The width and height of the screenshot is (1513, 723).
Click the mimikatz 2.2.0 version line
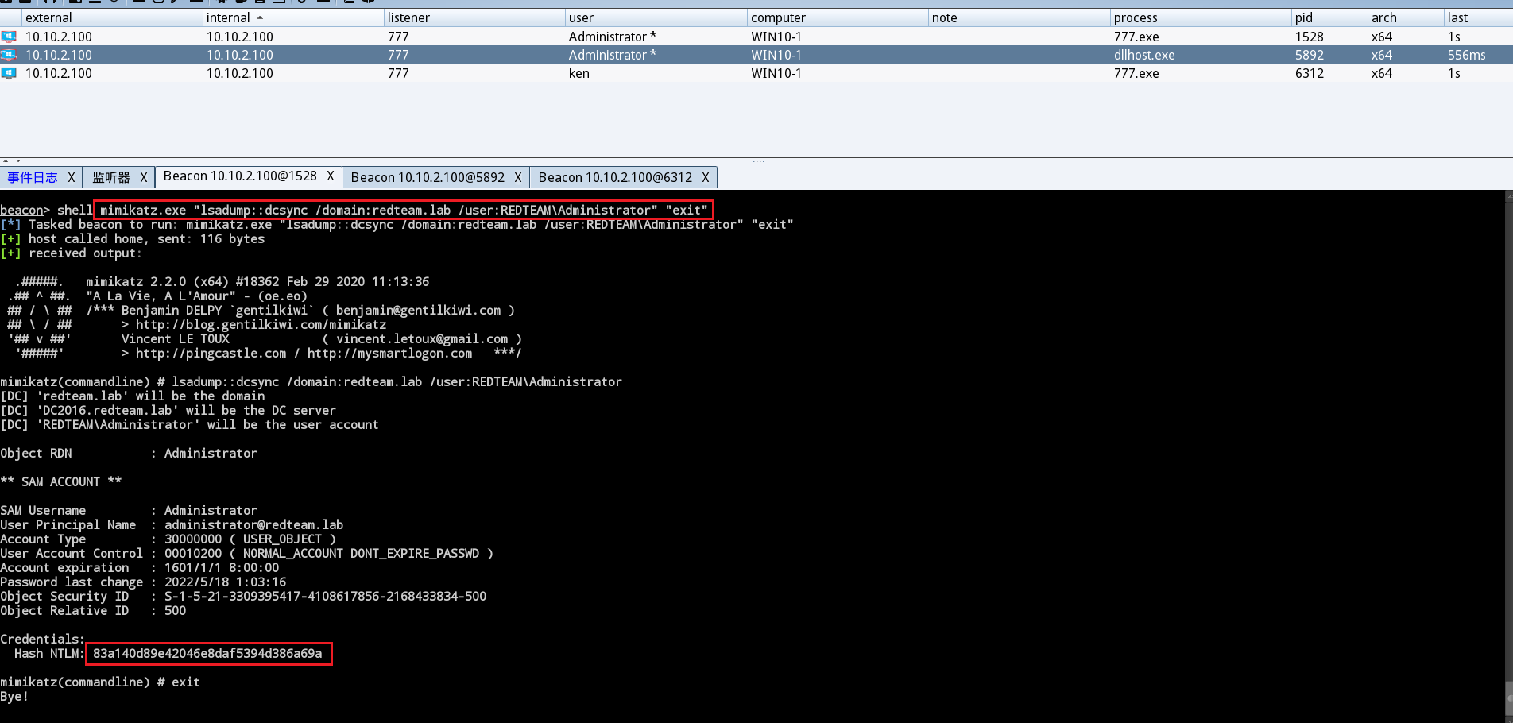[257, 281]
